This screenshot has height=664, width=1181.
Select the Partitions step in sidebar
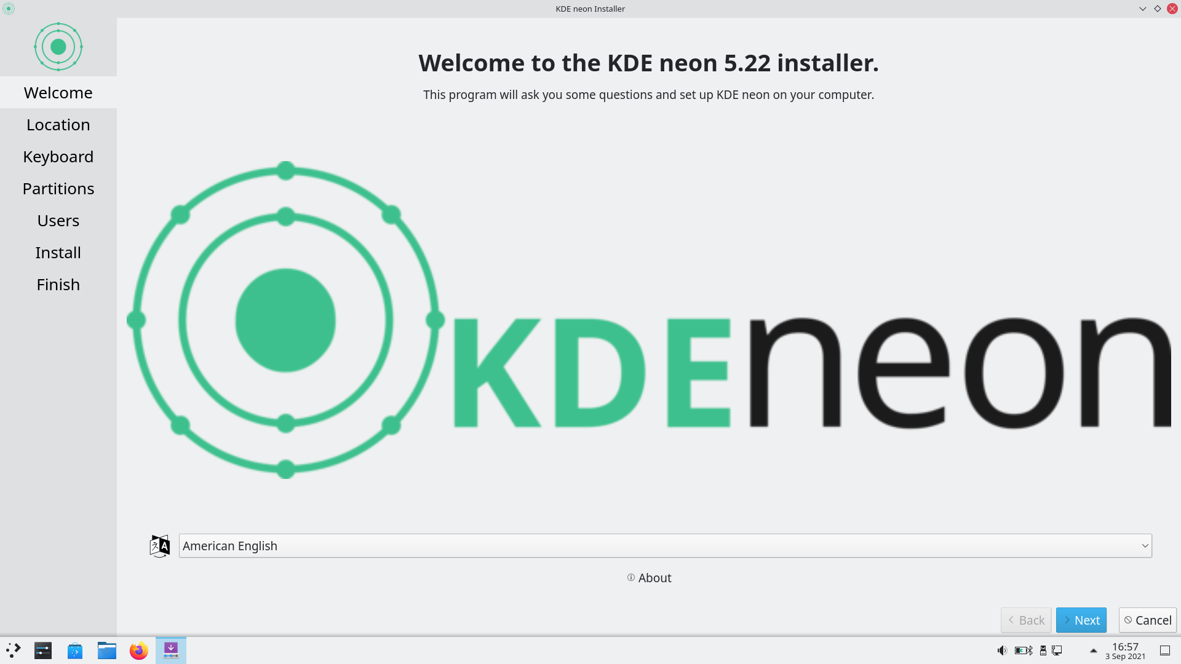click(58, 189)
